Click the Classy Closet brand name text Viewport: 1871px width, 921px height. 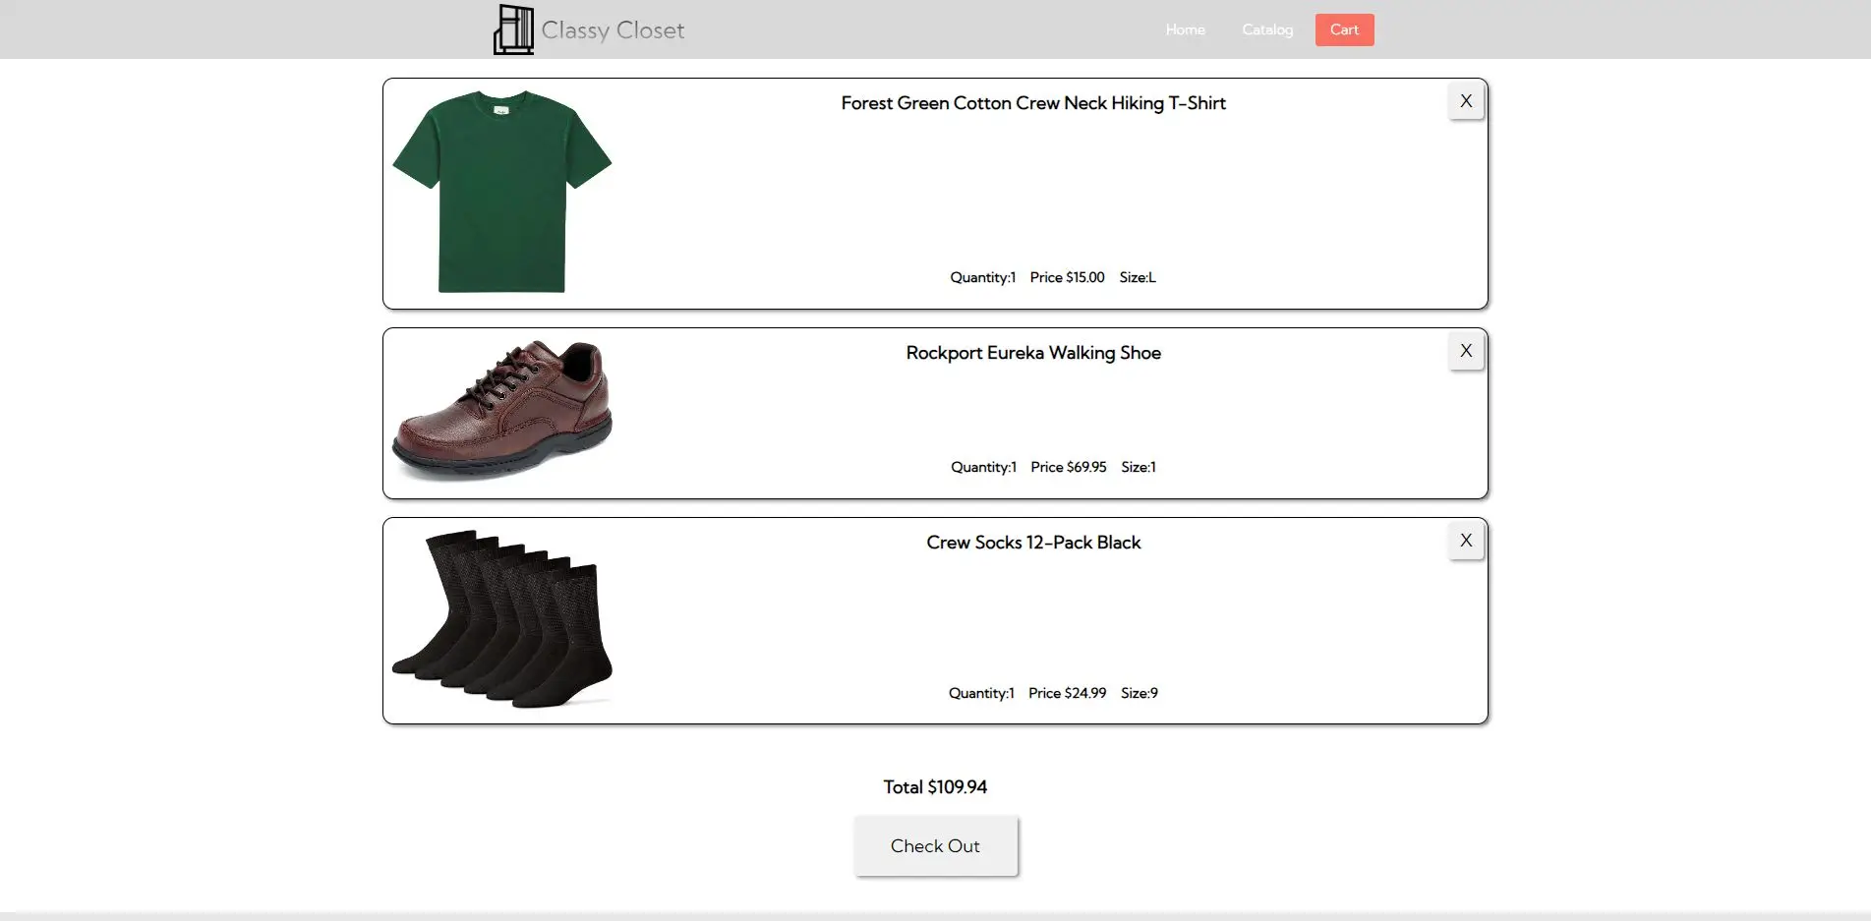(613, 30)
